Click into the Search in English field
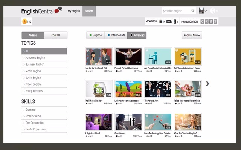This screenshot has height=150, width=241. click(x=176, y=11)
